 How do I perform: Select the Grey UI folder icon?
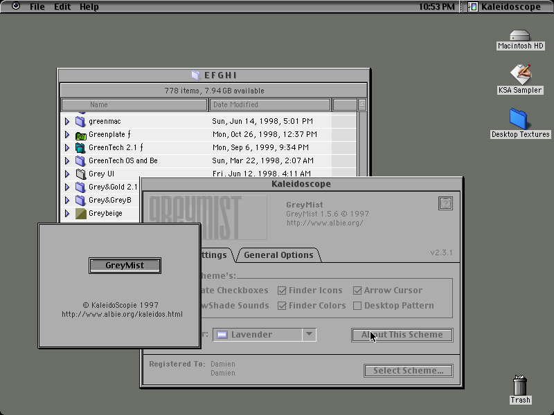[80, 174]
